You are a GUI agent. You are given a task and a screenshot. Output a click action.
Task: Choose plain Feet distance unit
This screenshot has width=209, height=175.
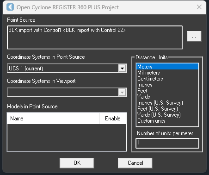(167, 91)
